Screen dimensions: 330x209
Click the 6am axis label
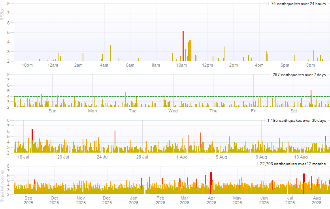pyautogui.click(x=130, y=65)
